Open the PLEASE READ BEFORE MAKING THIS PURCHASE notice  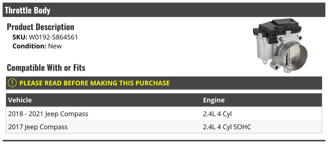tap(95, 83)
